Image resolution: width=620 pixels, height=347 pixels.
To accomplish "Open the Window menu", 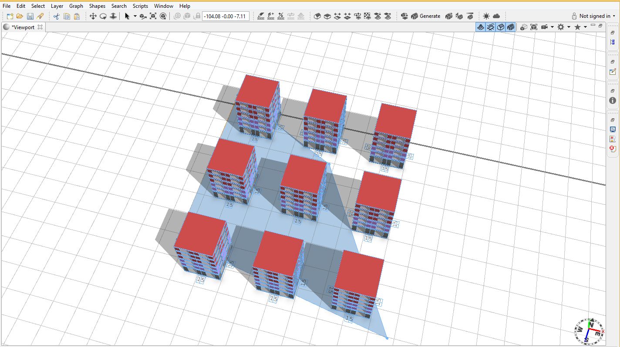I will coord(164,6).
